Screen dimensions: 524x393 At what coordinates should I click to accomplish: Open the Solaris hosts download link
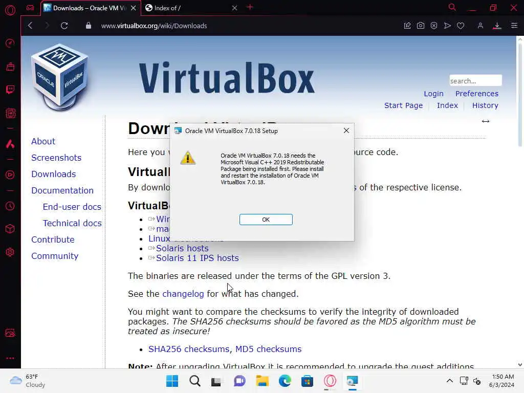coord(182,248)
